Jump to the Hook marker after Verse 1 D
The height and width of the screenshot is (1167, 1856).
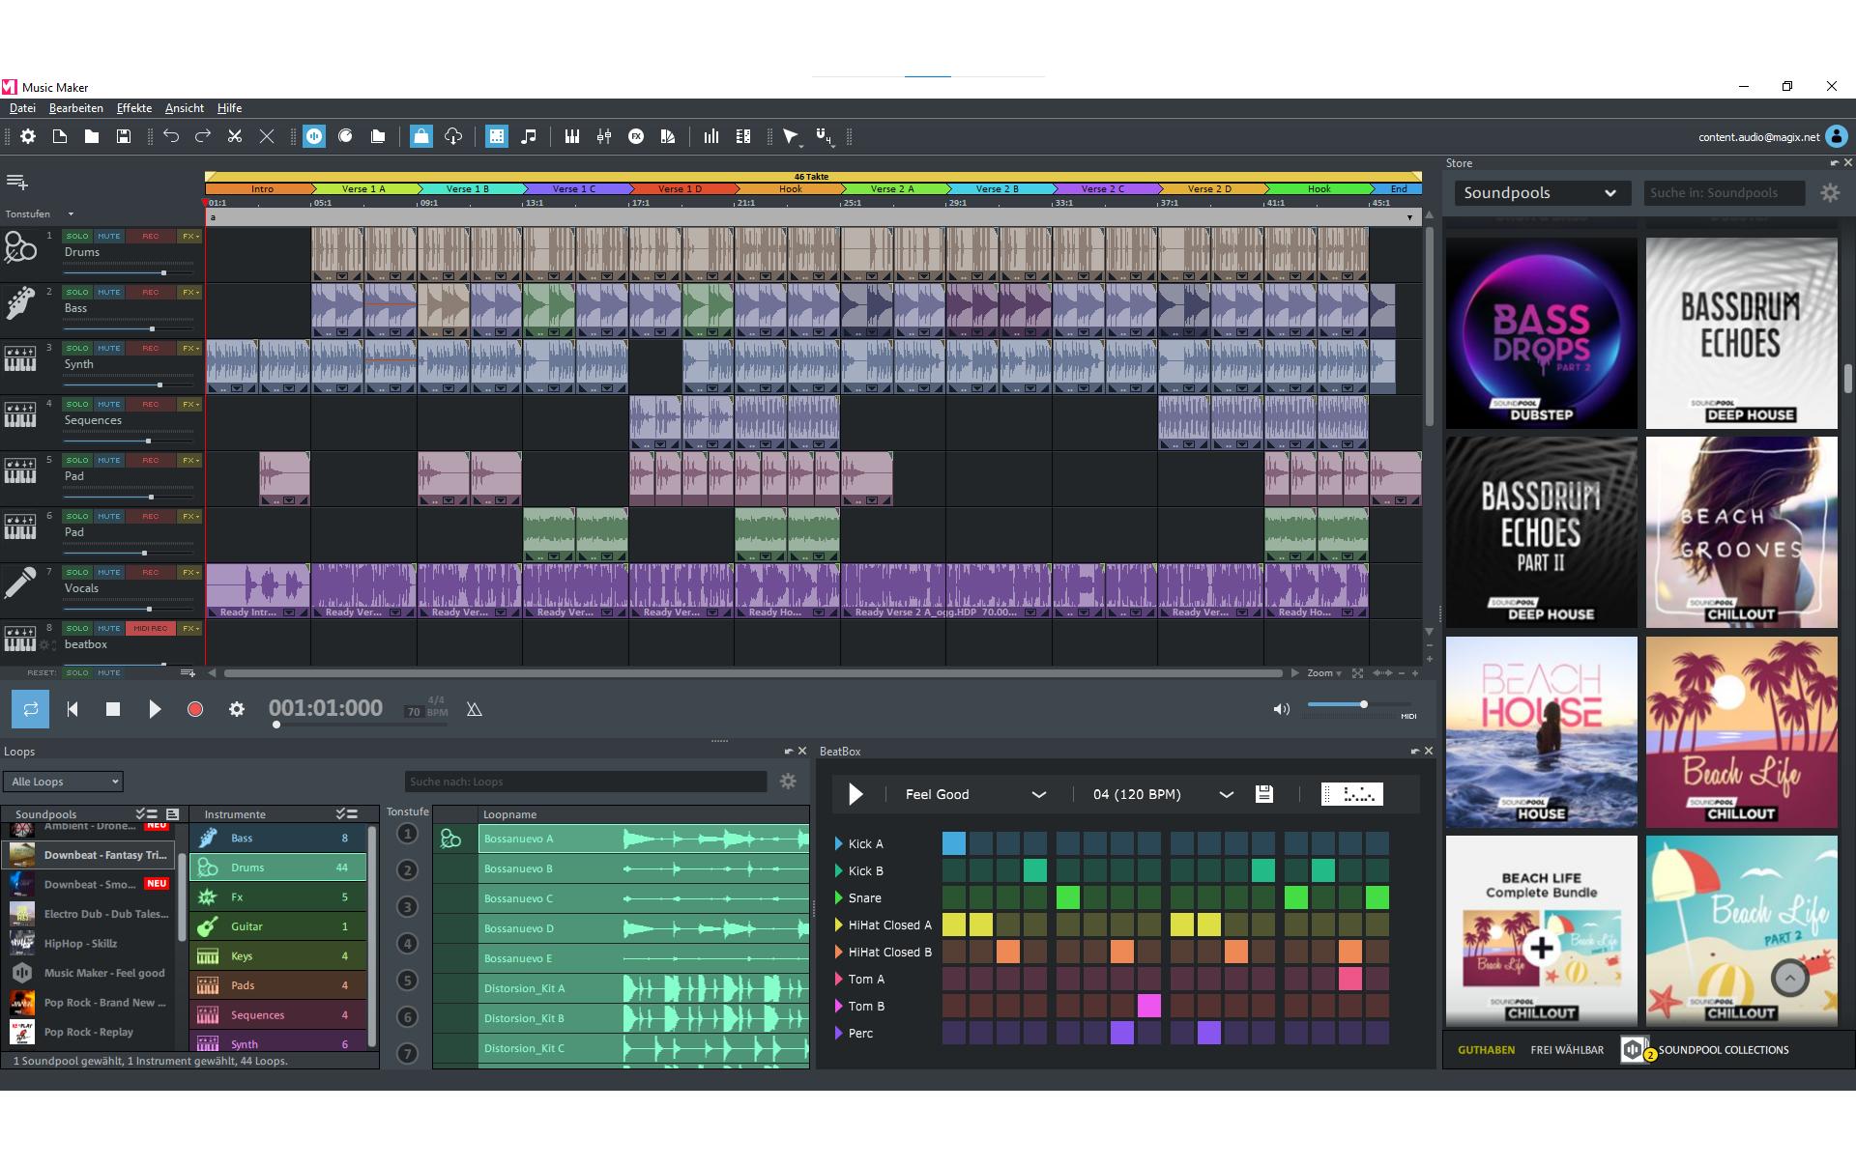[790, 189]
